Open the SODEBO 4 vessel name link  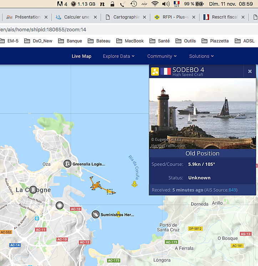[x=188, y=70]
